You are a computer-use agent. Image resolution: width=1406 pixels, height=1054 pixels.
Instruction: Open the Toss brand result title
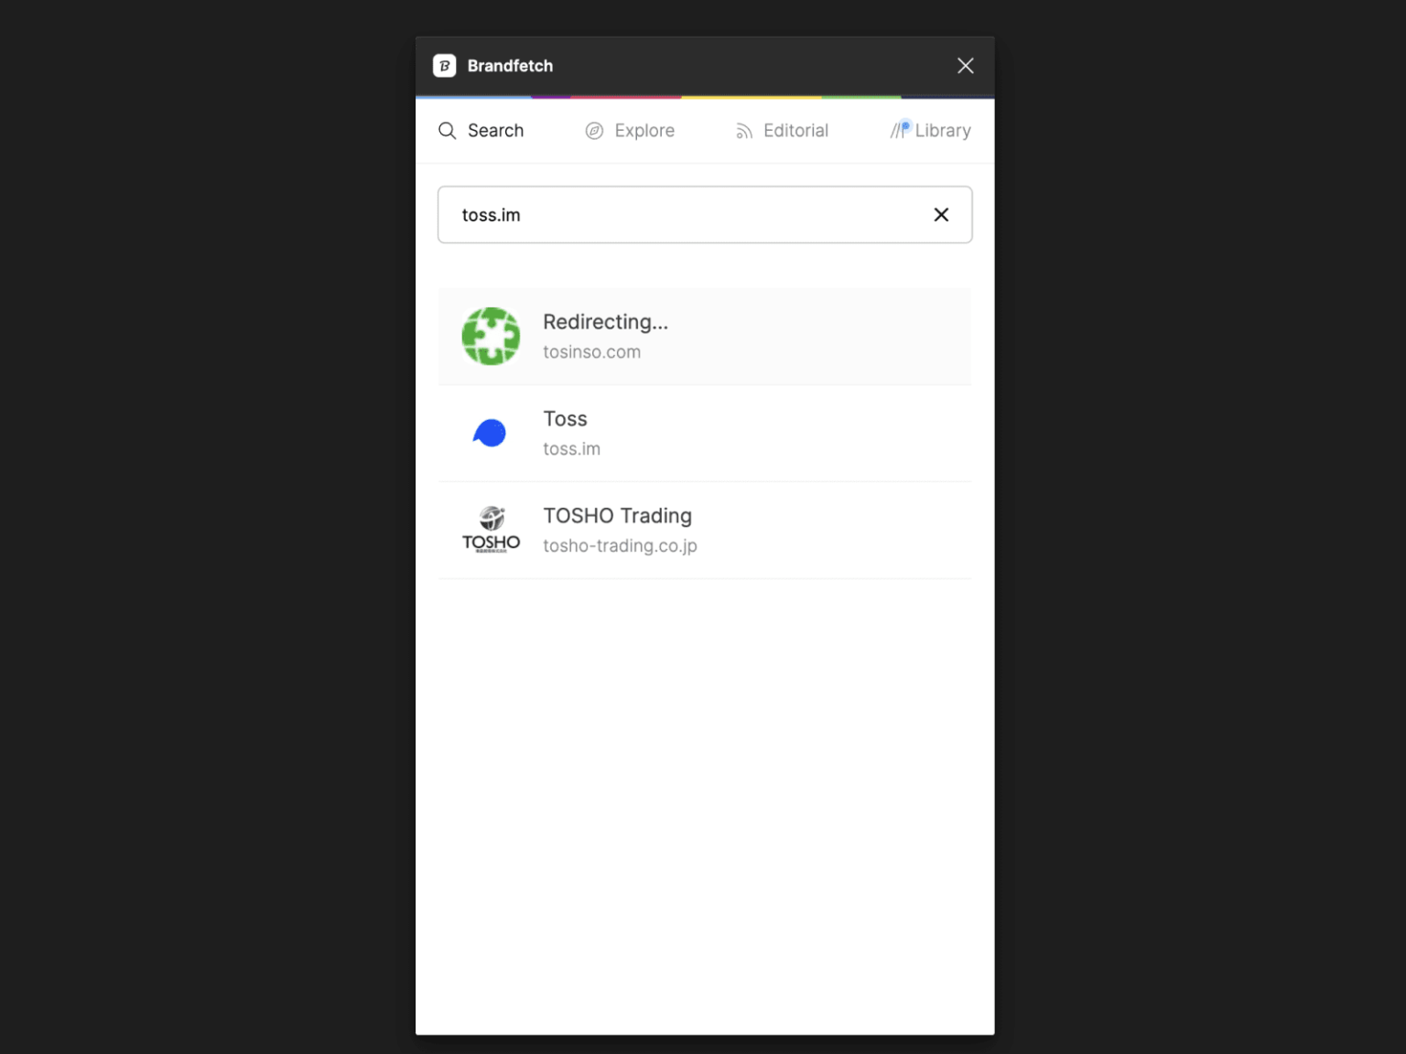point(565,419)
